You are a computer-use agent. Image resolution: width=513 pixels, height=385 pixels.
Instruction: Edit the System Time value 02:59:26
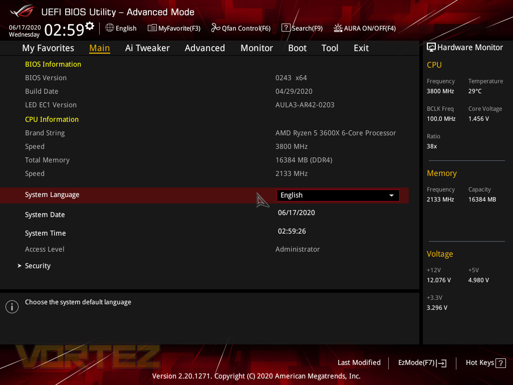click(292, 231)
